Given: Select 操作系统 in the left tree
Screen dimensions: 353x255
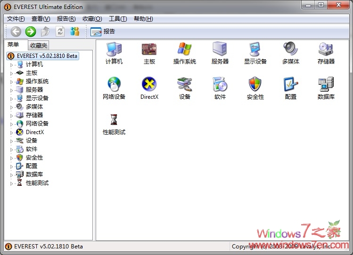Looking at the screenshot, I should coord(37,81).
